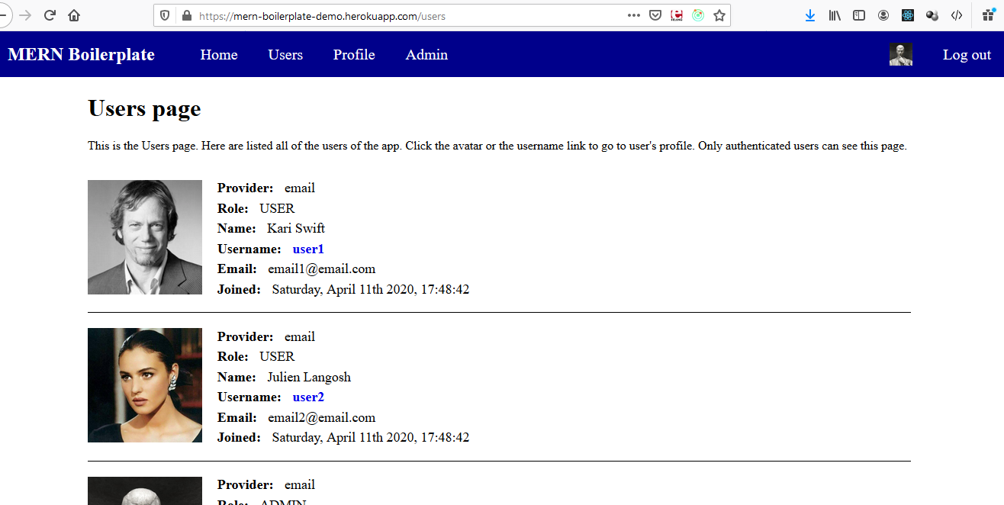Open React Developer Tools extension
1004x505 pixels.
click(x=907, y=15)
